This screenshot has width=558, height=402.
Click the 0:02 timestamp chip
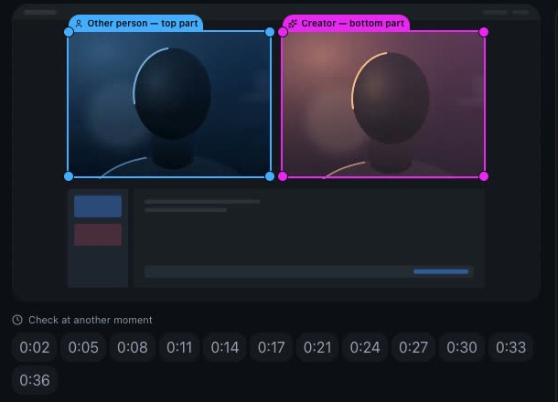pyautogui.click(x=35, y=347)
